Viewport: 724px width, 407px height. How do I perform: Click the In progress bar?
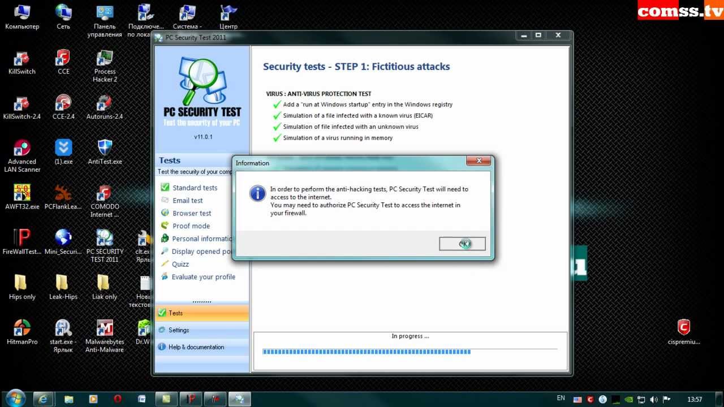coord(410,352)
